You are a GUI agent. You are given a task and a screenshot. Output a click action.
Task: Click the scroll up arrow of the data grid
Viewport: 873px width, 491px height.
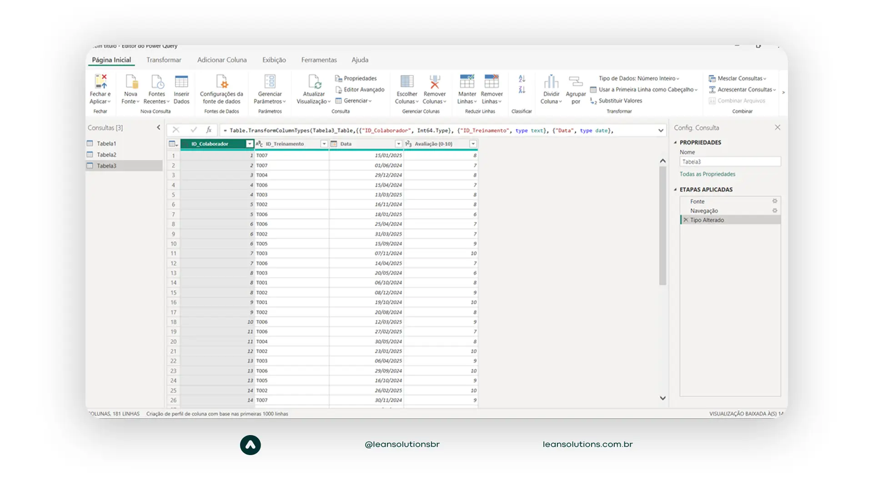pos(662,161)
